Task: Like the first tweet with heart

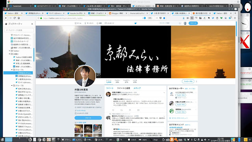Action: click(130, 110)
